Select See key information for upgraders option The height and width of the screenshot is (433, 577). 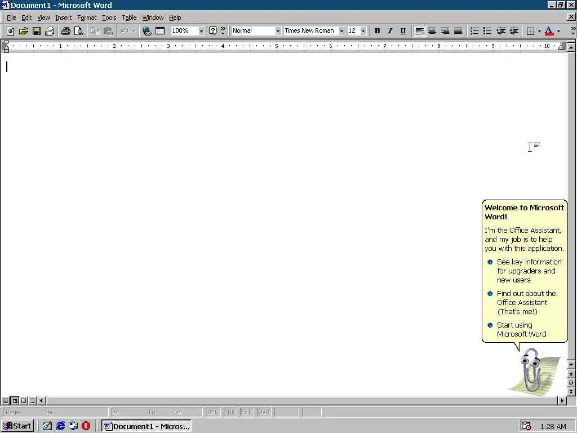[525, 271]
